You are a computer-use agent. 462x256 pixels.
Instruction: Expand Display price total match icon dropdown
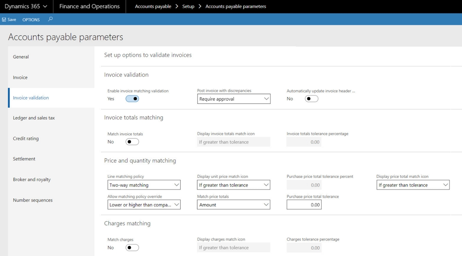(413, 185)
